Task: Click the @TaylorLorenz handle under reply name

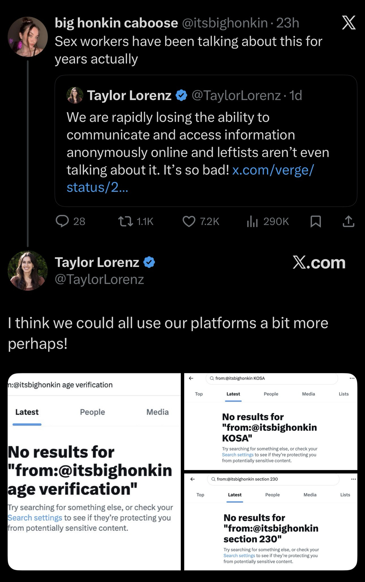Action: point(99,279)
